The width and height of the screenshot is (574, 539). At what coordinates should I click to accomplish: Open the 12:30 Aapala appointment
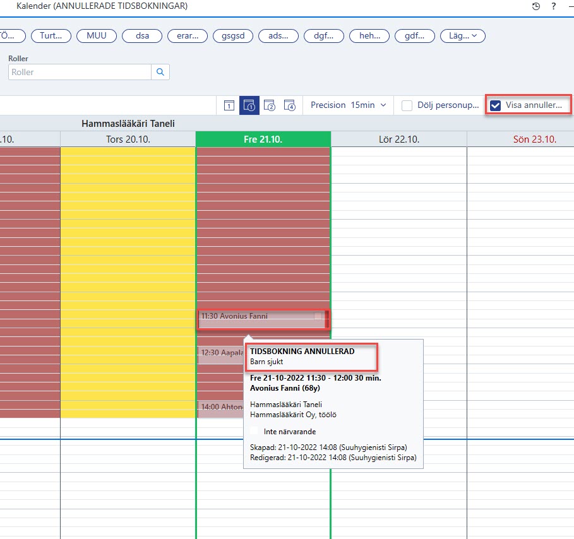point(221,354)
